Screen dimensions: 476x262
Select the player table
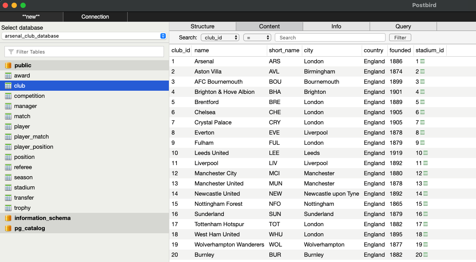(x=84, y=127)
